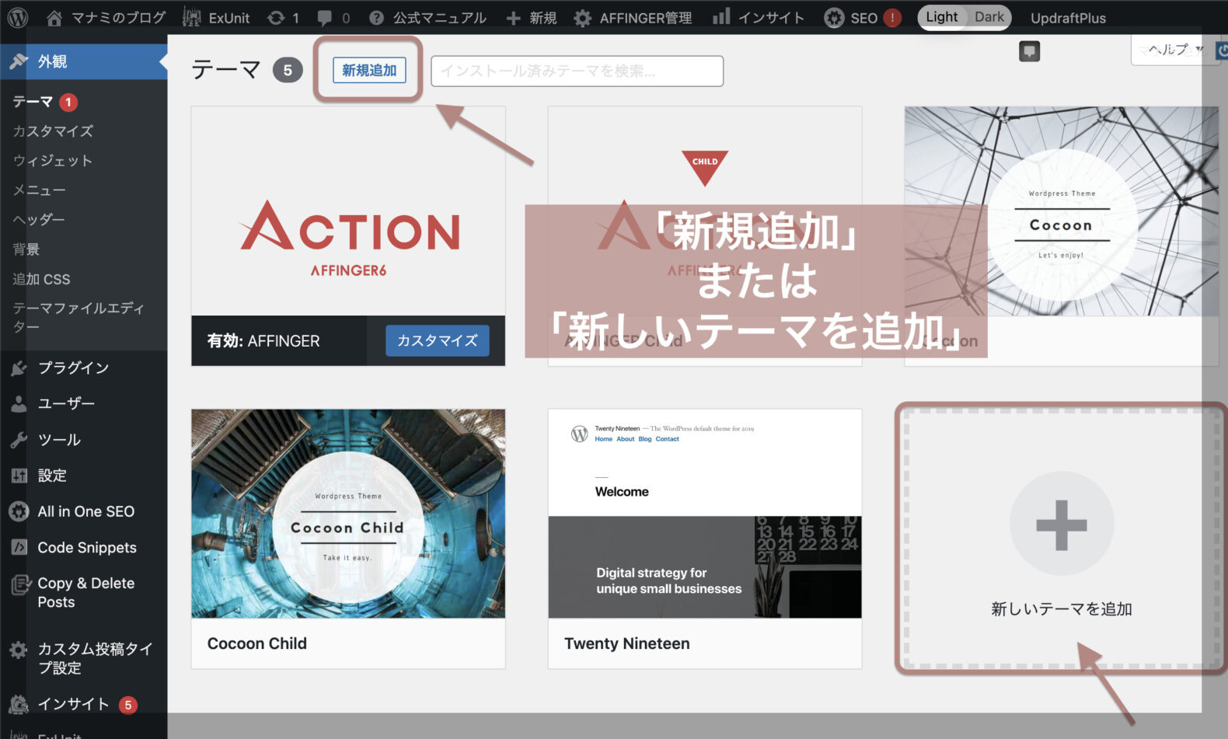The height and width of the screenshot is (739, 1228).
Task: Open the + 新規 menu
Action: (532, 17)
